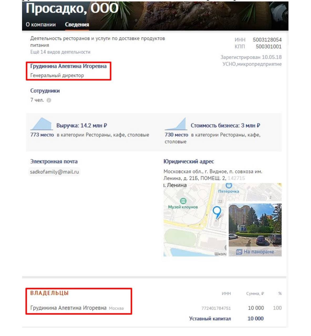The height and width of the screenshot is (336, 311).
Task: Click info icon next to 7 чел.
Action: [x=49, y=100]
